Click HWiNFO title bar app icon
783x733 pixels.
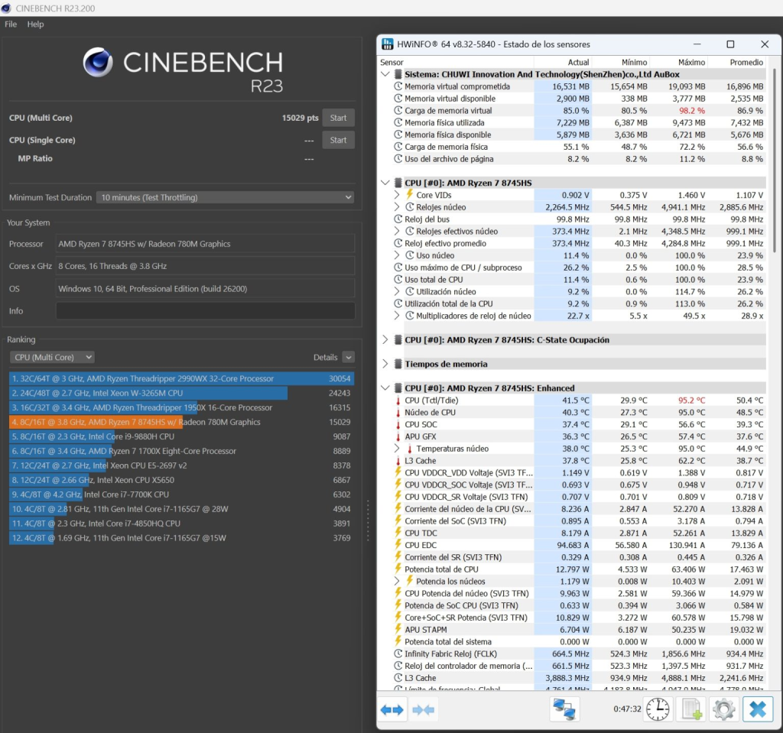[388, 44]
